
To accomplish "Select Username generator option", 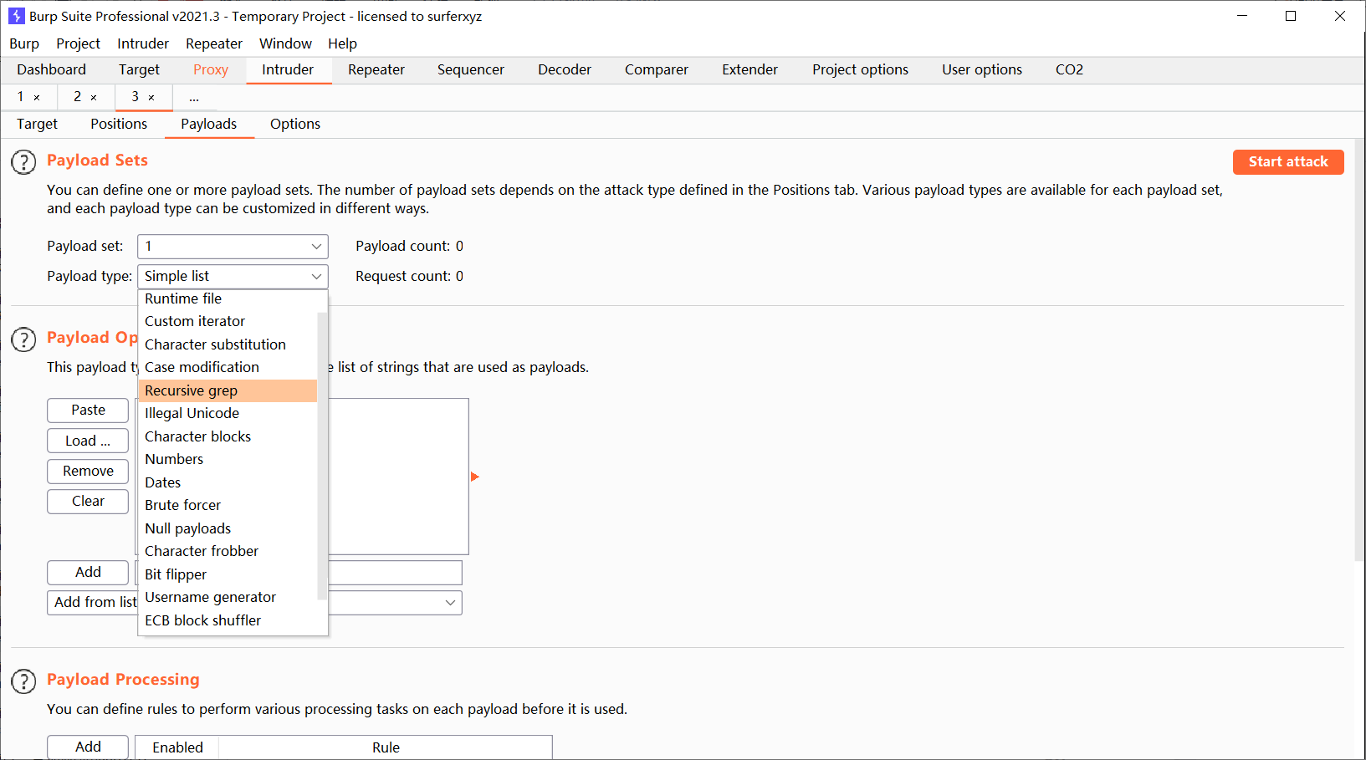I will point(228,597).
